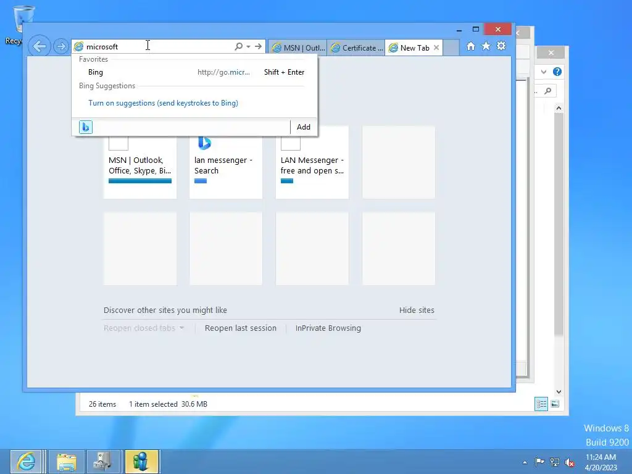The height and width of the screenshot is (474, 632).
Task: Expand the Reopen closed tabs dropdown
Action: coord(144,328)
